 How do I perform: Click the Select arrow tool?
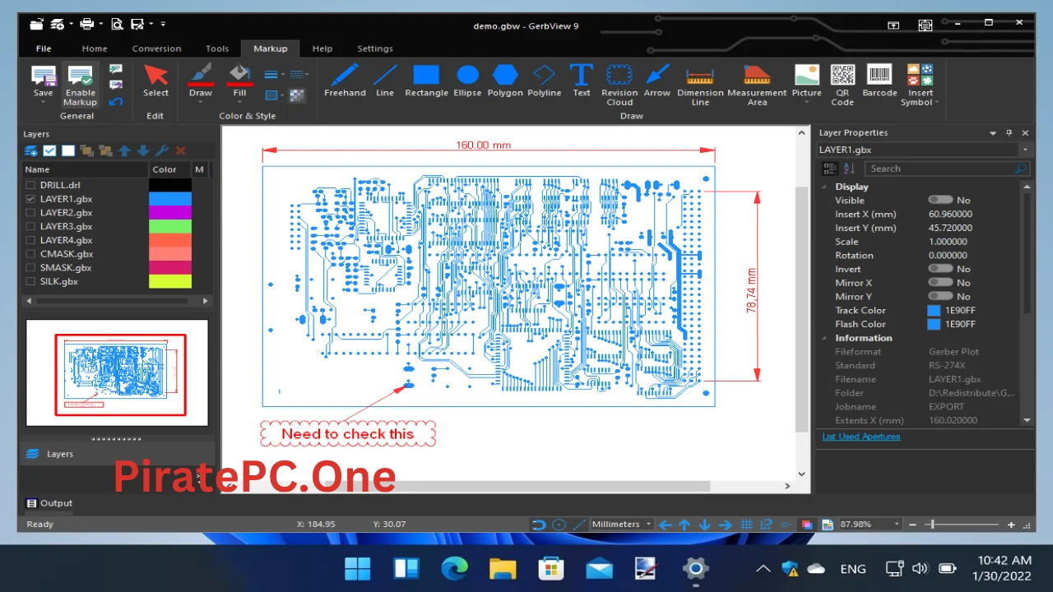pos(155,81)
